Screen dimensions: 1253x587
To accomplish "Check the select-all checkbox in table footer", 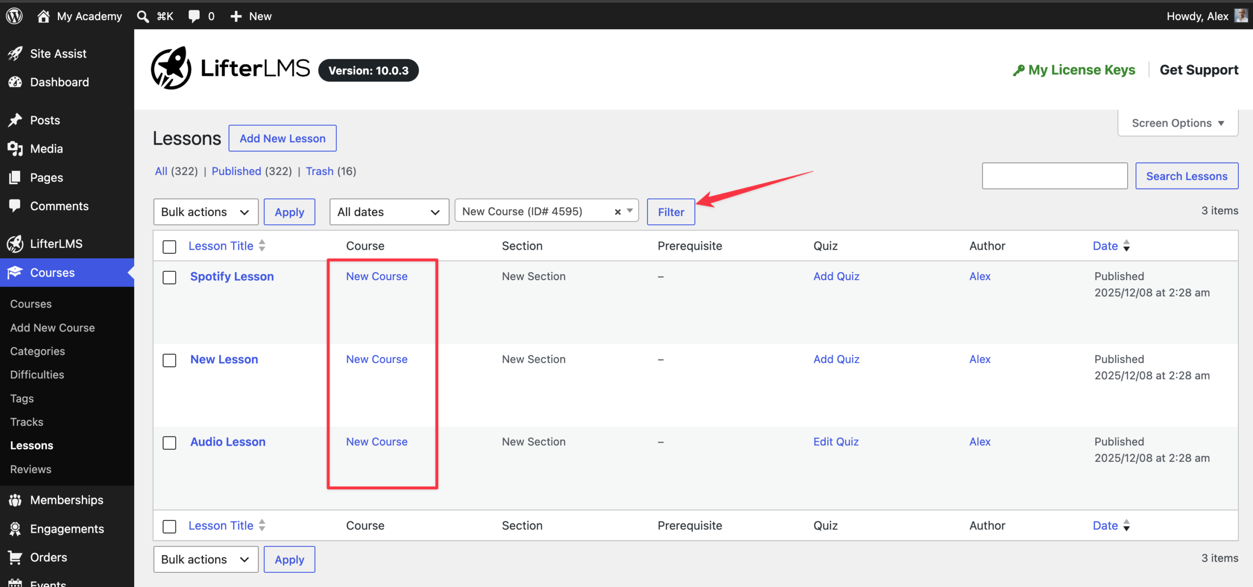I will coord(169,527).
